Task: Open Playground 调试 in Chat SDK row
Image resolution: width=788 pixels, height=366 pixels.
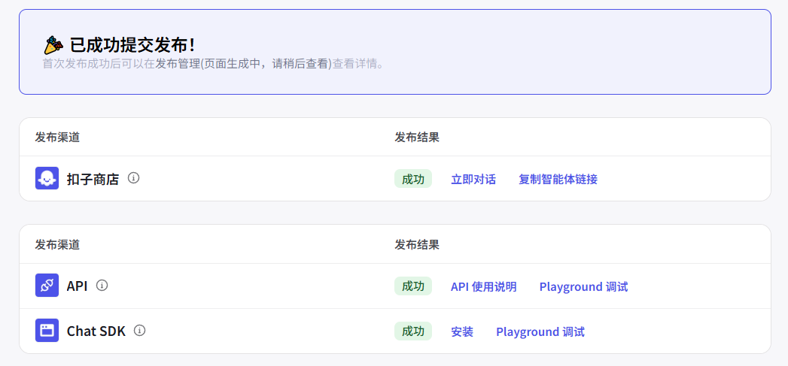Action: tap(540, 332)
